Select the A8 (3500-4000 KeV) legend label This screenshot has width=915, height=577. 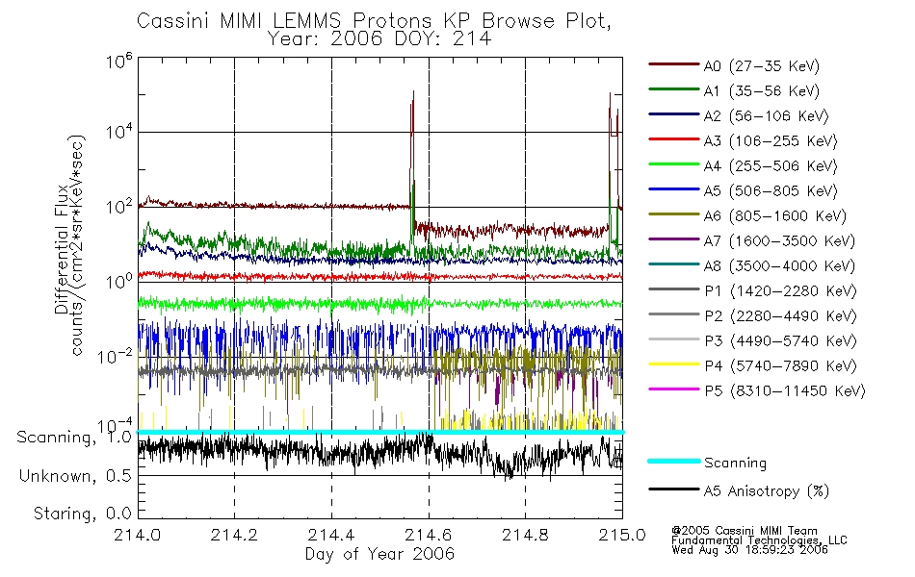point(779,266)
